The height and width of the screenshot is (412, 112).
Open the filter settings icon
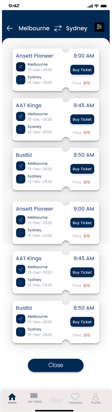99,27
